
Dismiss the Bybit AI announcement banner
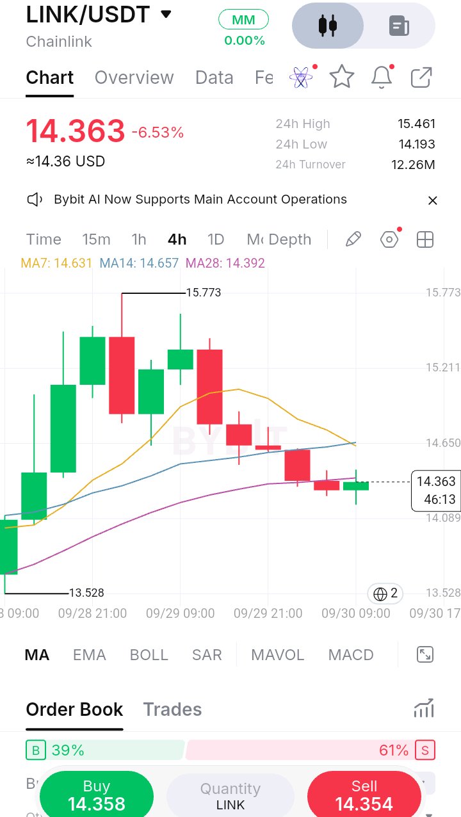(x=433, y=200)
